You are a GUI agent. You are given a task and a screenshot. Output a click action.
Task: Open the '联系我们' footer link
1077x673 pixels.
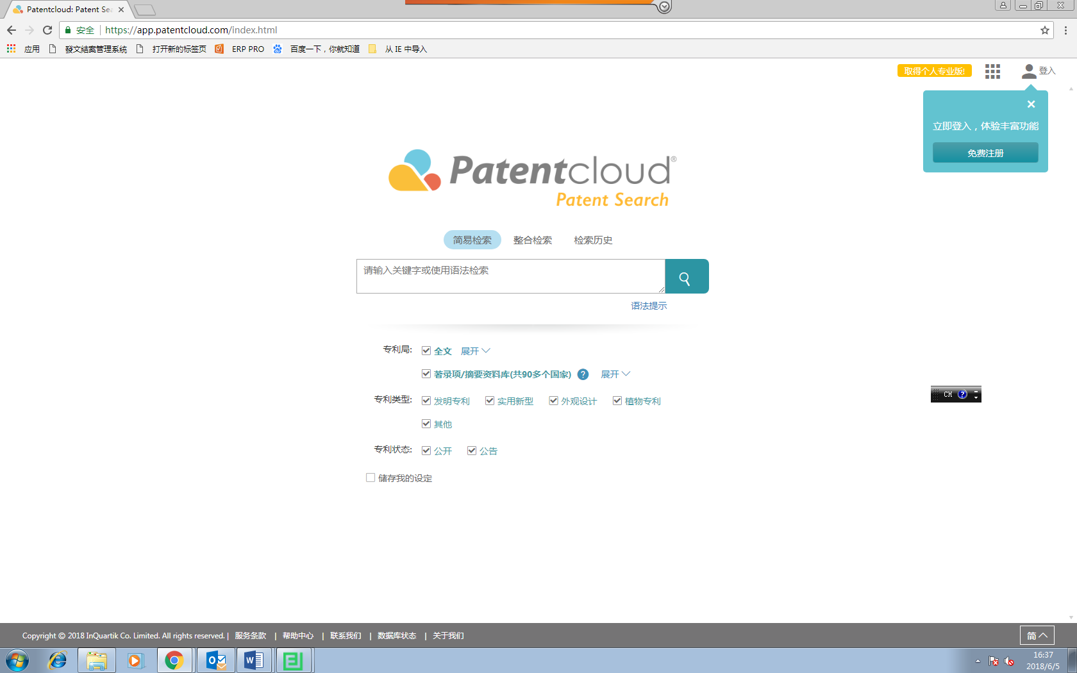coord(346,636)
